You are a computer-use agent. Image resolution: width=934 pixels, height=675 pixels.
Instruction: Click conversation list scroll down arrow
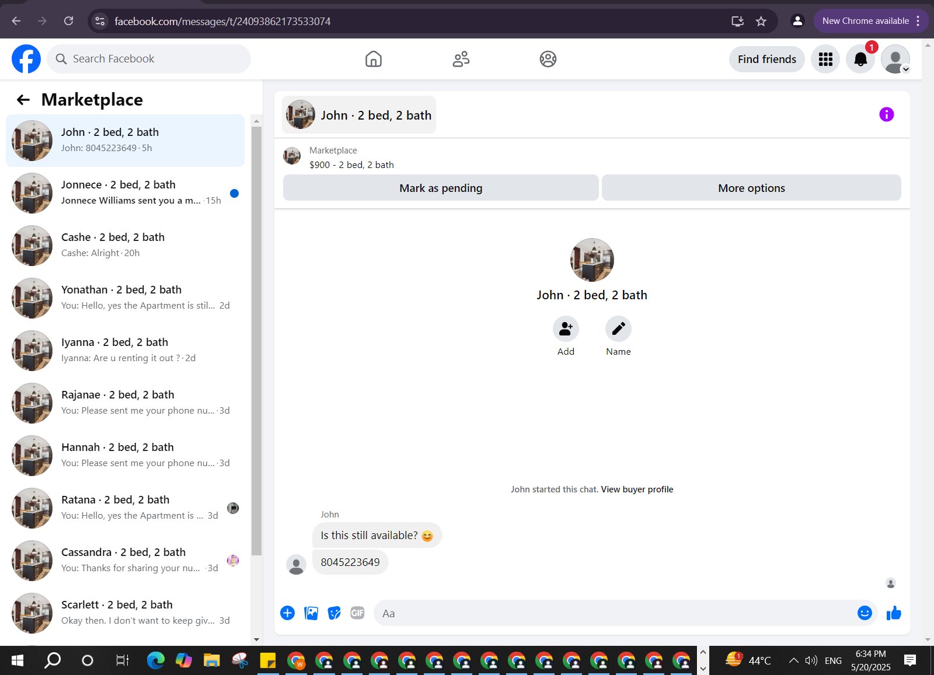click(x=256, y=639)
